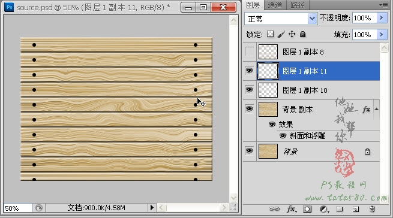The image size is (393, 218).
Task: Click the 背景 副本 layer thumbnail
Action: click(268, 109)
